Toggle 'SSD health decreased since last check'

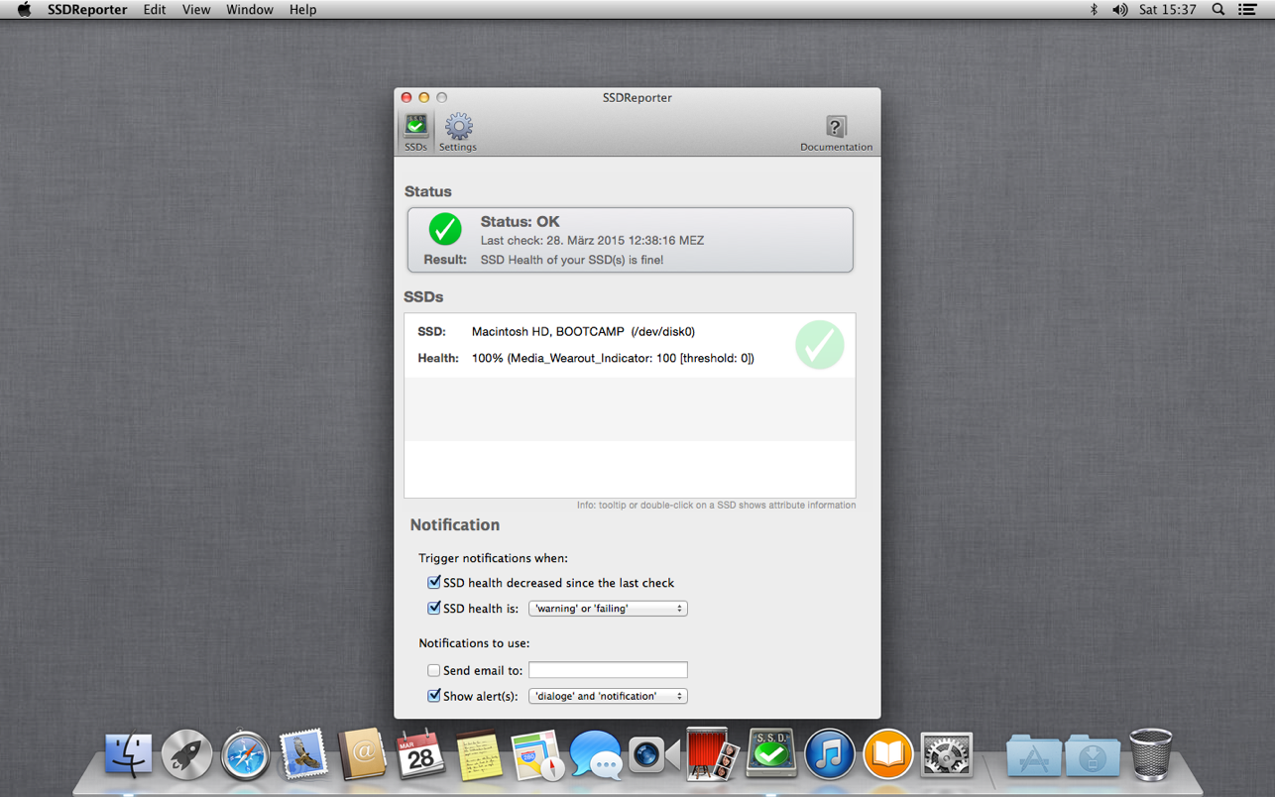433,583
